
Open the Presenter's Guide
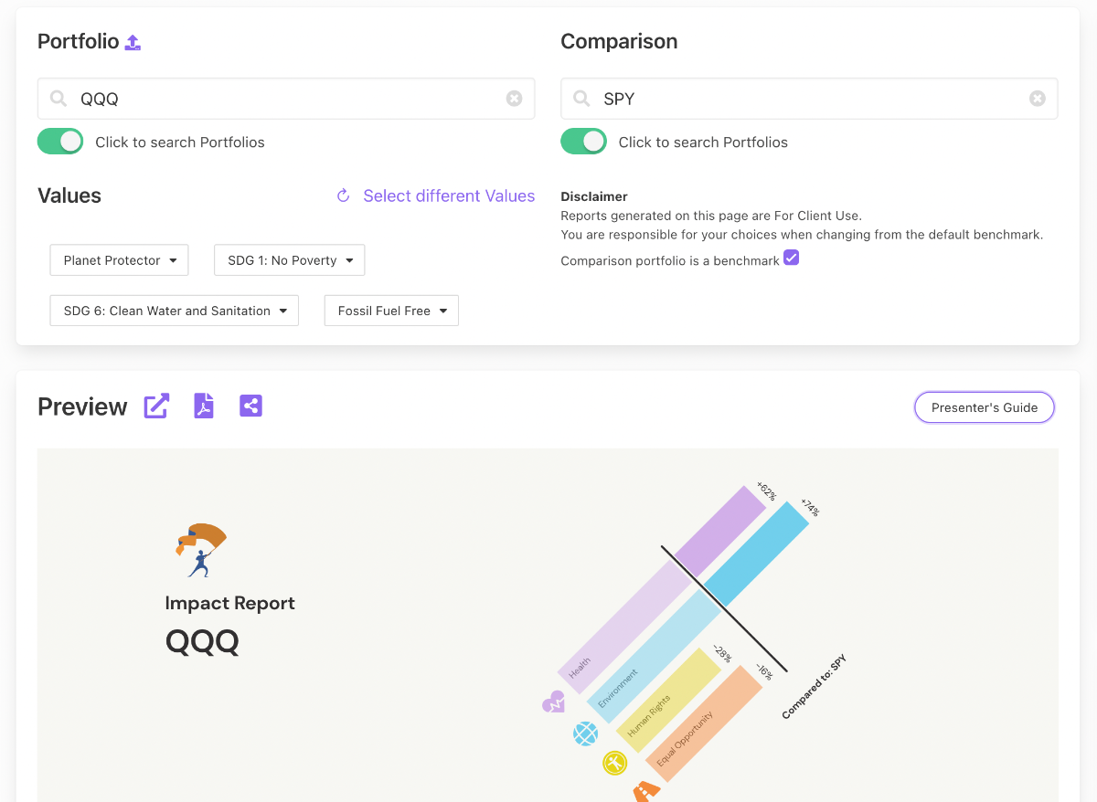click(x=985, y=407)
